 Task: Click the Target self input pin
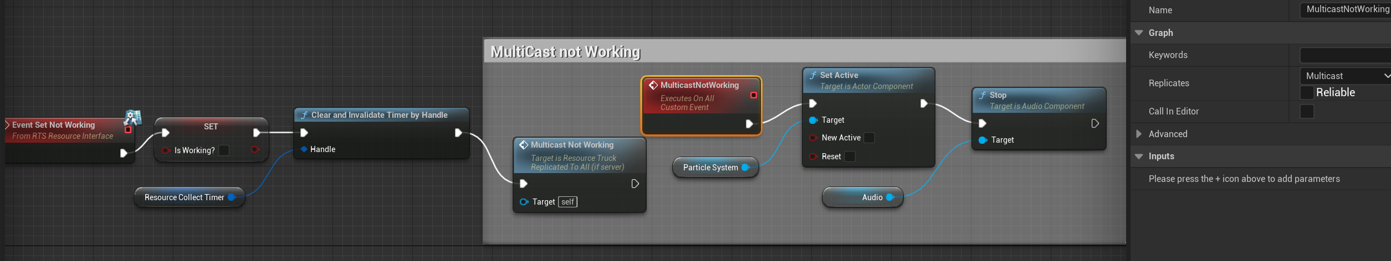524,202
